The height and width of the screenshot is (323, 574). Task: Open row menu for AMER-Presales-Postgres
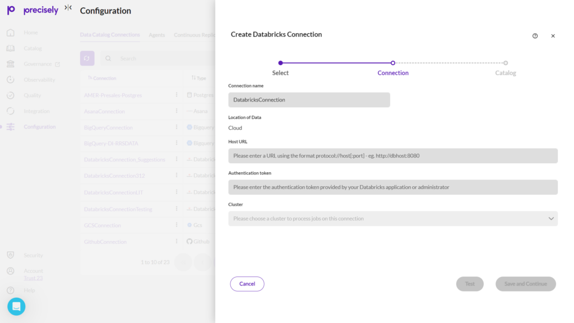(x=177, y=95)
